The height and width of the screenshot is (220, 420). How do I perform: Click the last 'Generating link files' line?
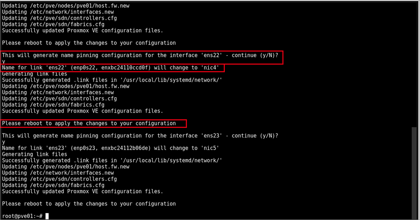point(35,154)
